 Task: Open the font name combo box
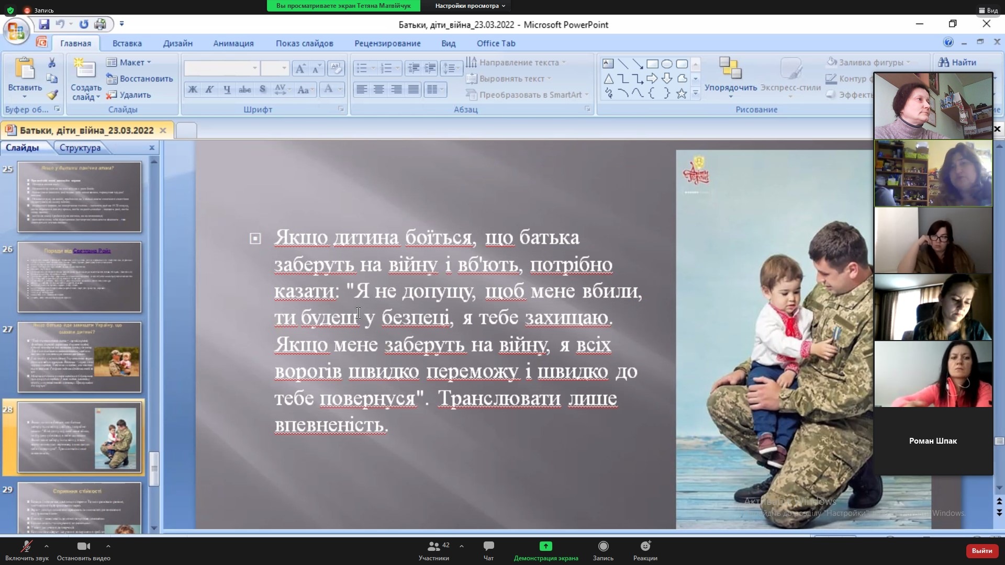pyautogui.click(x=221, y=68)
